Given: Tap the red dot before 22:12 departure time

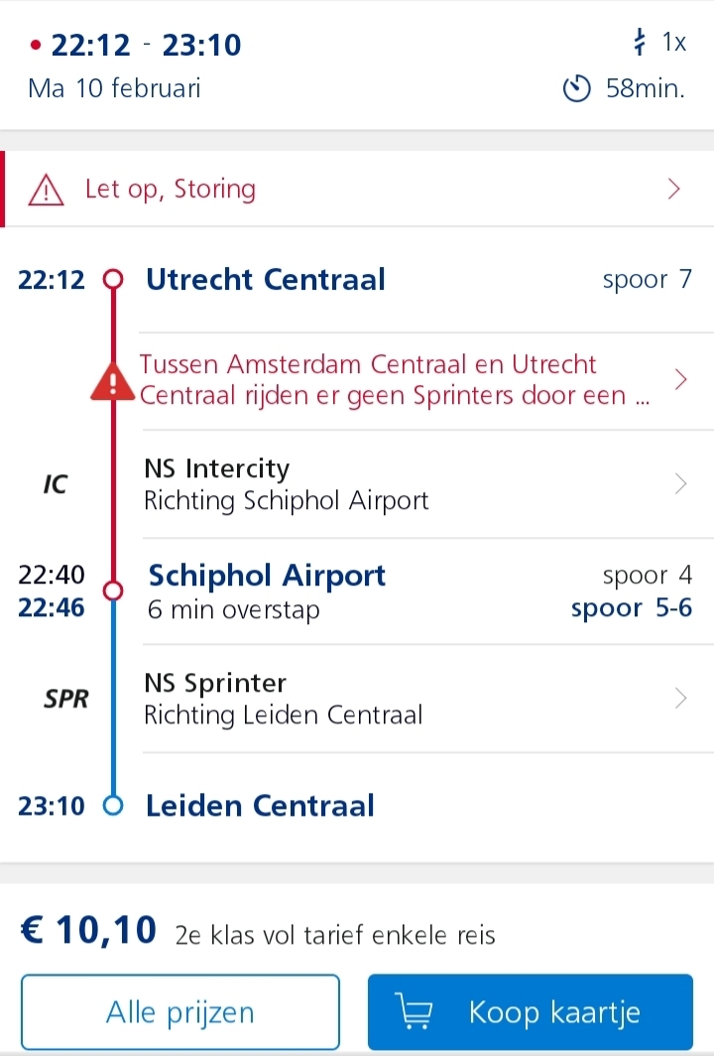Looking at the screenshot, I should point(36,45).
